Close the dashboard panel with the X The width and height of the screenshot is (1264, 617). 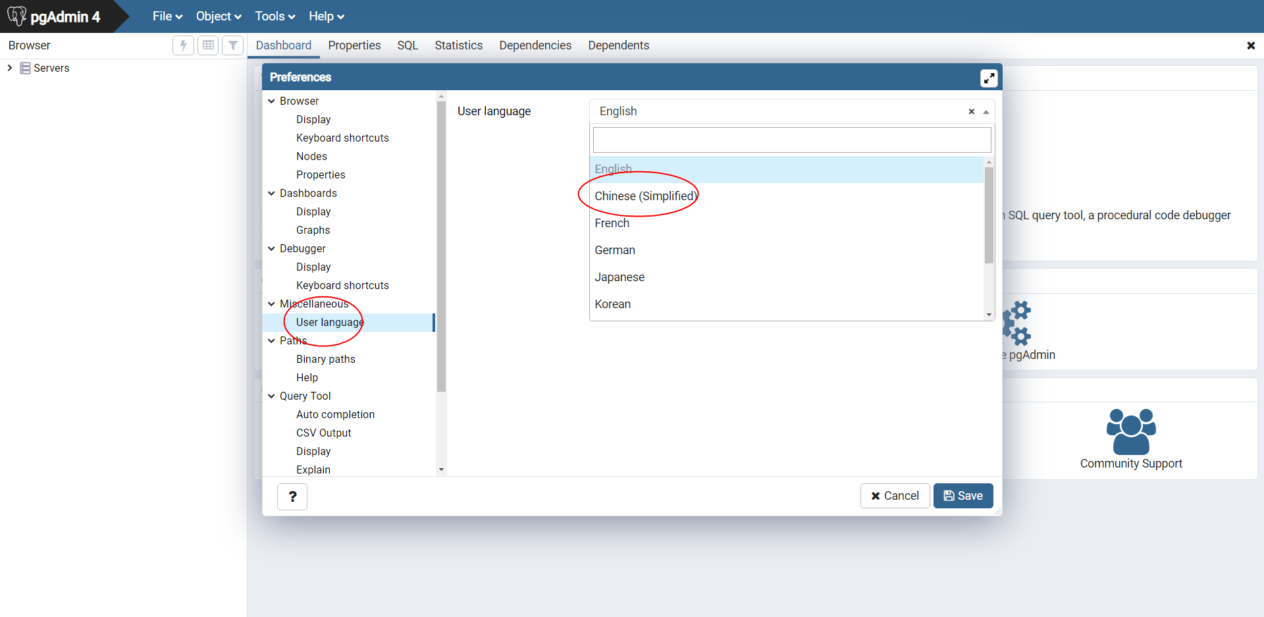click(1251, 45)
